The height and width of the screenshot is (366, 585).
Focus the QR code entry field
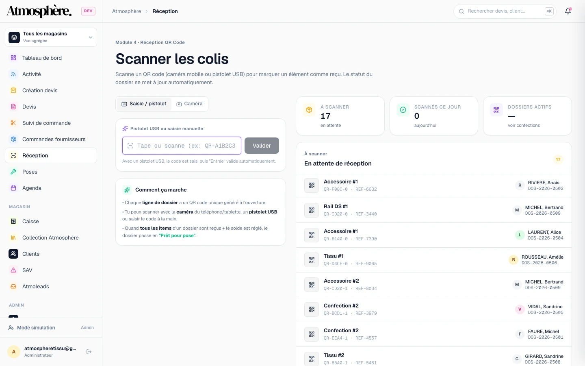tap(182, 146)
